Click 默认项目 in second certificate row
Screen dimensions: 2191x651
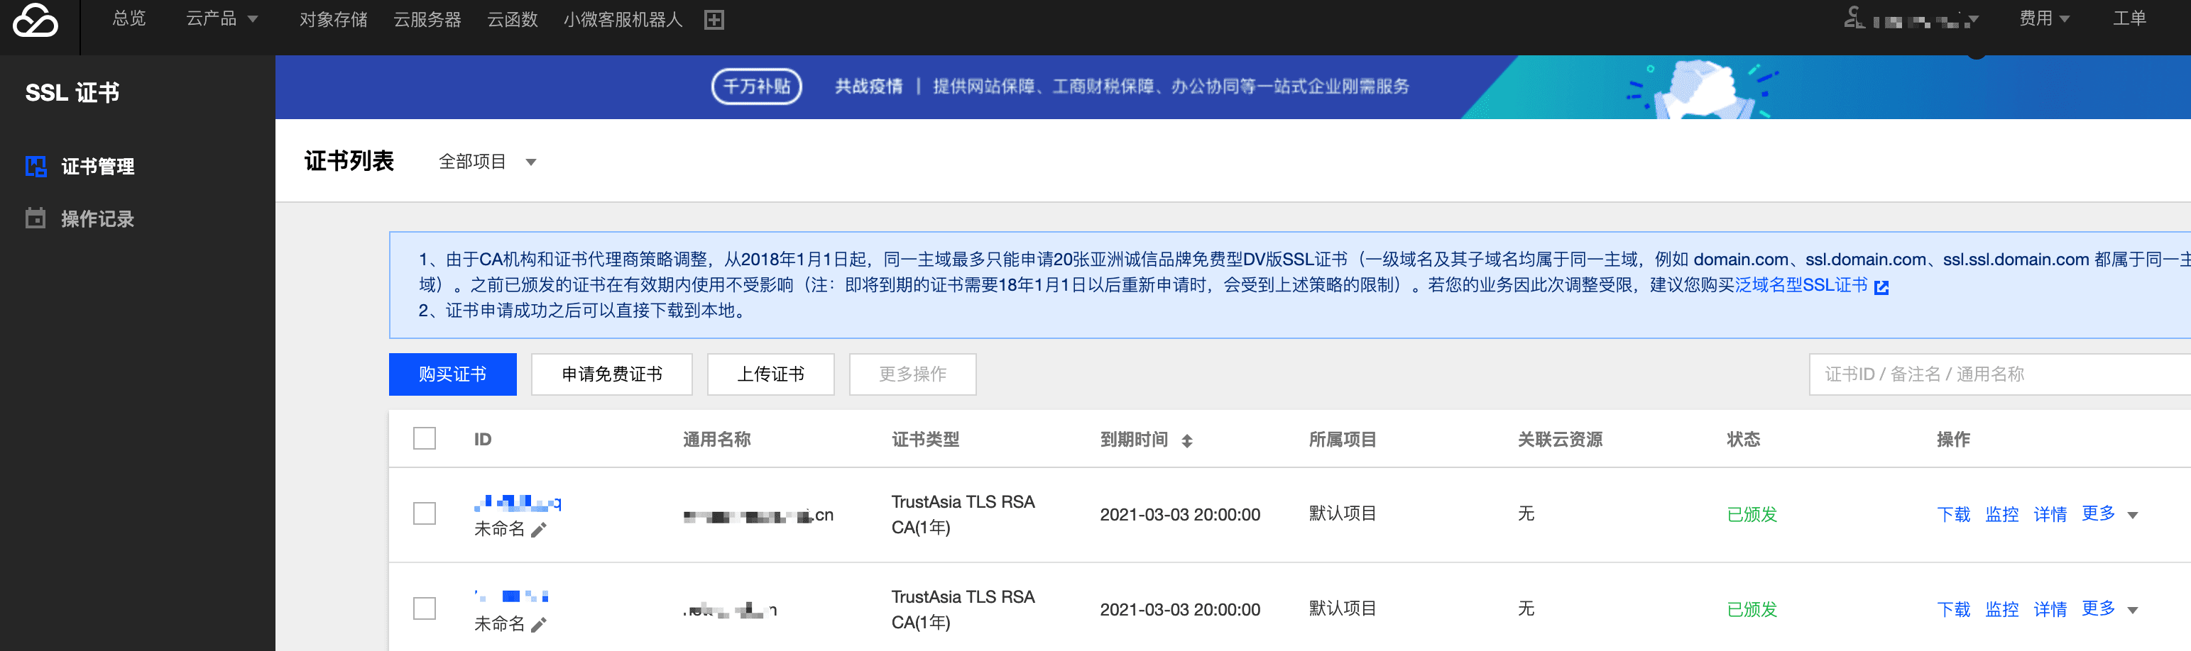point(1343,608)
